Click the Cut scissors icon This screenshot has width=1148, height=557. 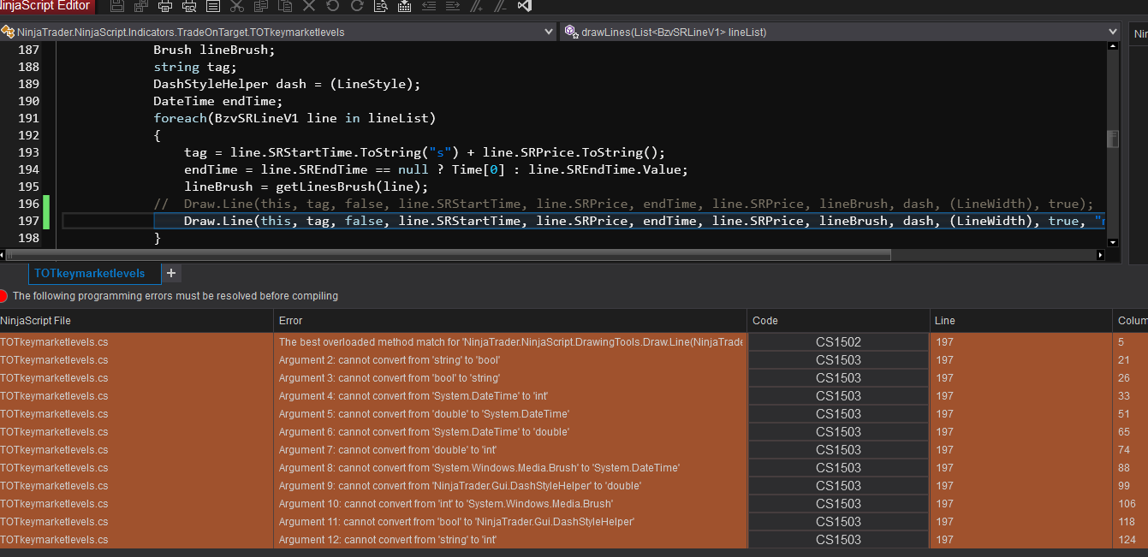click(237, 6)
